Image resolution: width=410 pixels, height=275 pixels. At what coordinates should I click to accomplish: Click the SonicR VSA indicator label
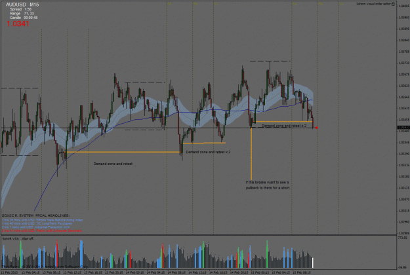(x=10, y=239)
